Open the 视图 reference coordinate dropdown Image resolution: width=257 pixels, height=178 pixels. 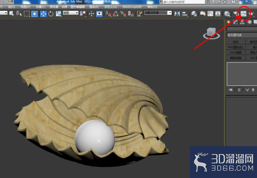[x=71, y=13]
